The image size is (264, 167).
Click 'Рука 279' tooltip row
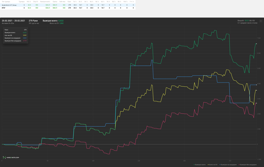[15, 30]
